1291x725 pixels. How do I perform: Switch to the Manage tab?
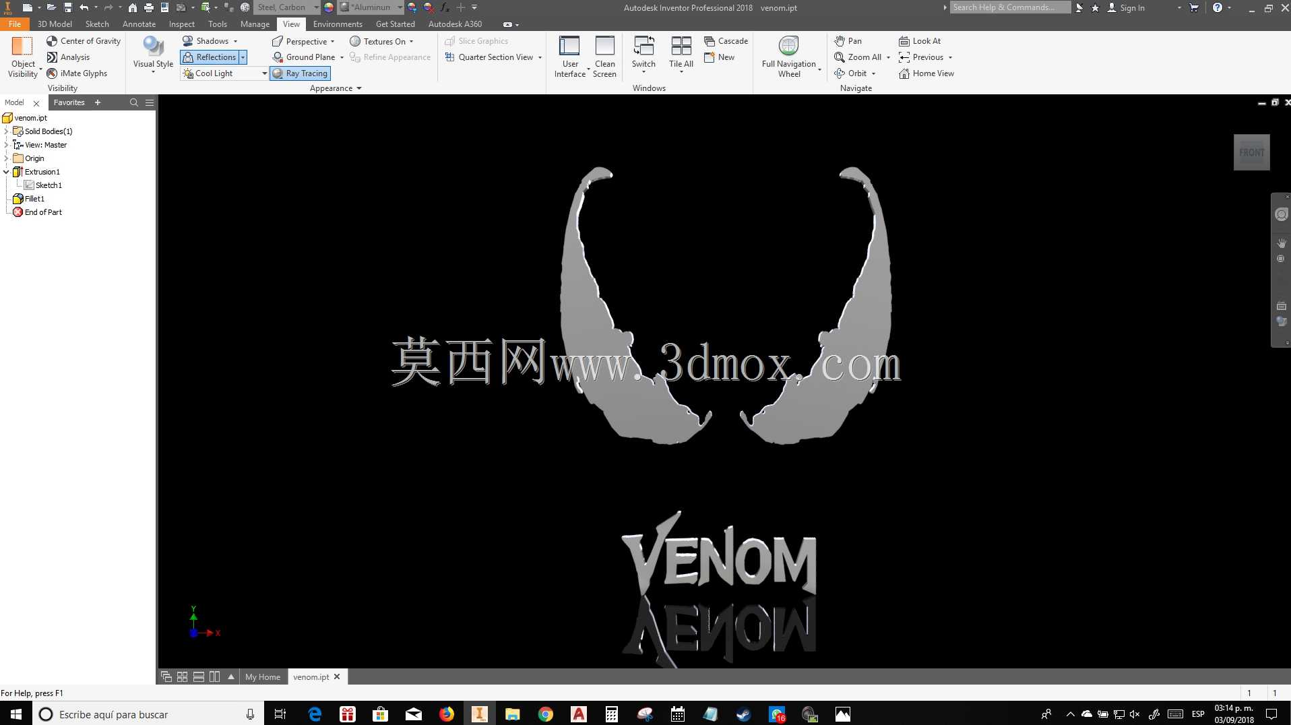(x=255, y=24)
